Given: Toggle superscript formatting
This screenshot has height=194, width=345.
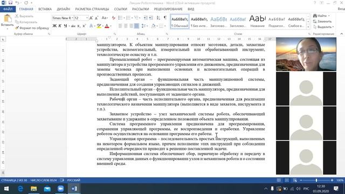Looking at the screenshot, I should coord(84,26).
